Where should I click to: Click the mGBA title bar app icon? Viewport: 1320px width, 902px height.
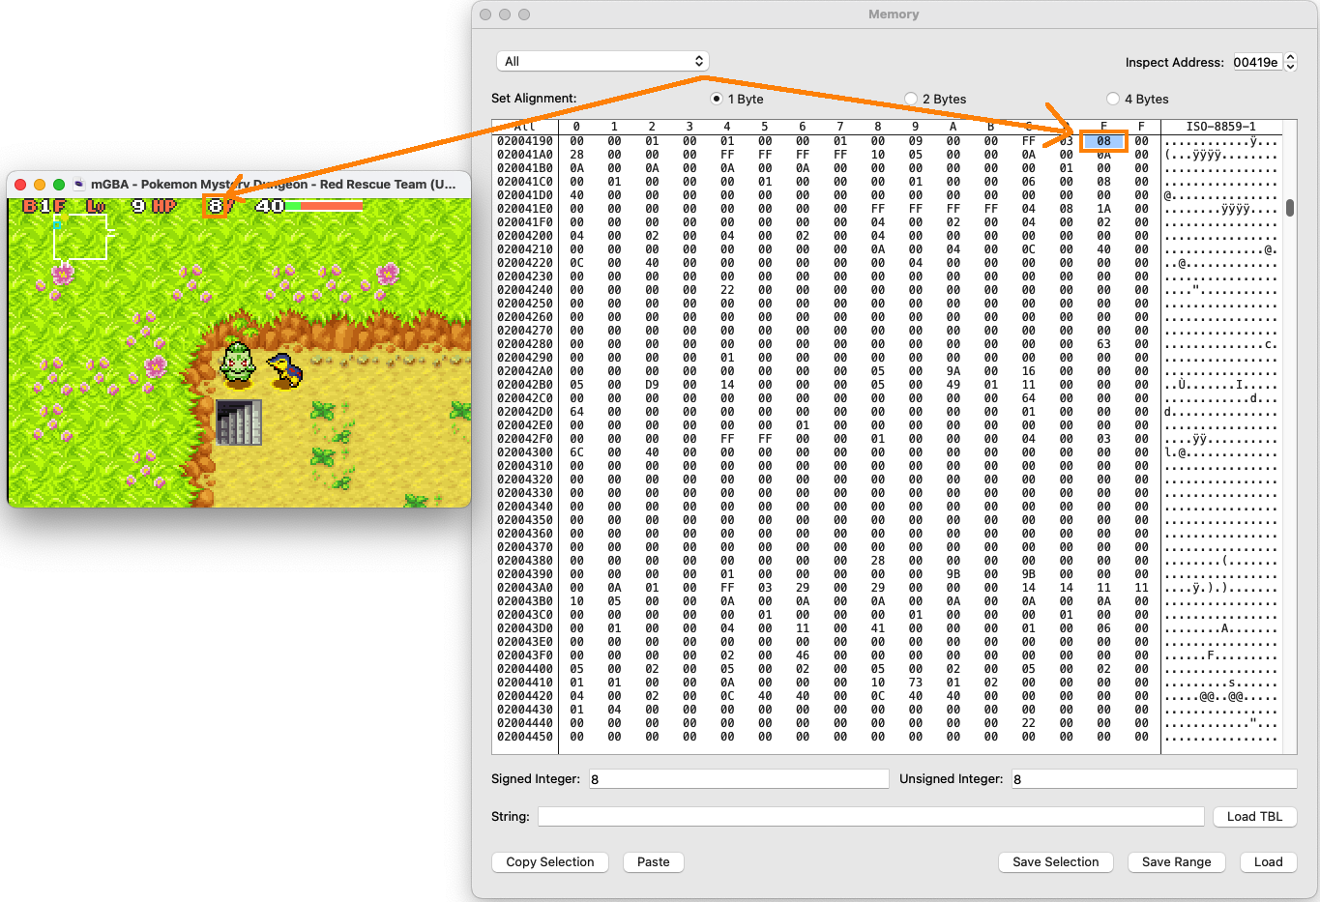[x=79, y=184]
